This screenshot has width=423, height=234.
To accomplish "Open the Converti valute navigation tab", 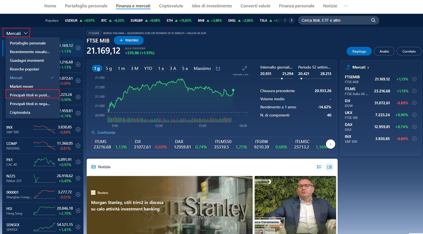I will click(x=256, y=6).
